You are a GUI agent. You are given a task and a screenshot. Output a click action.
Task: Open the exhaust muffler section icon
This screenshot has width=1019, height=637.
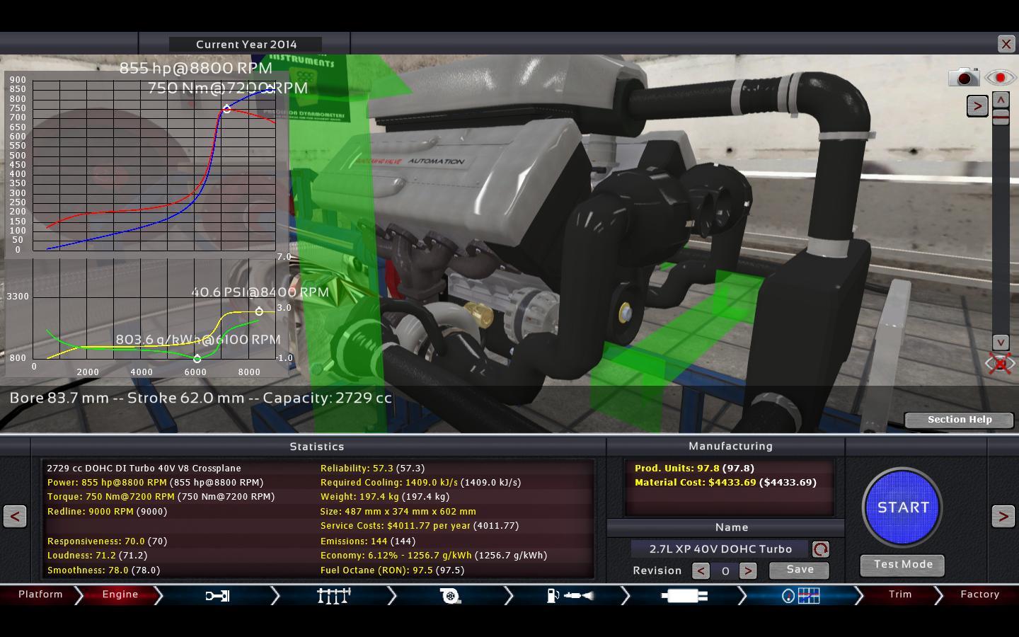click(x=684, y=596)
